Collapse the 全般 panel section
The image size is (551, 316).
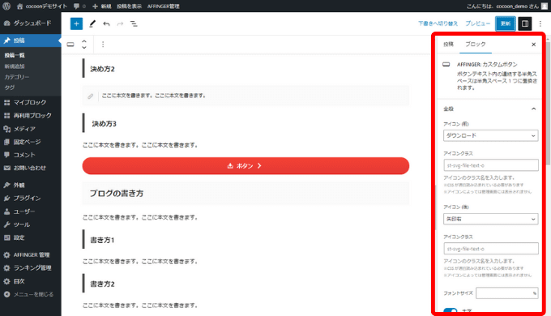(490, 109)
